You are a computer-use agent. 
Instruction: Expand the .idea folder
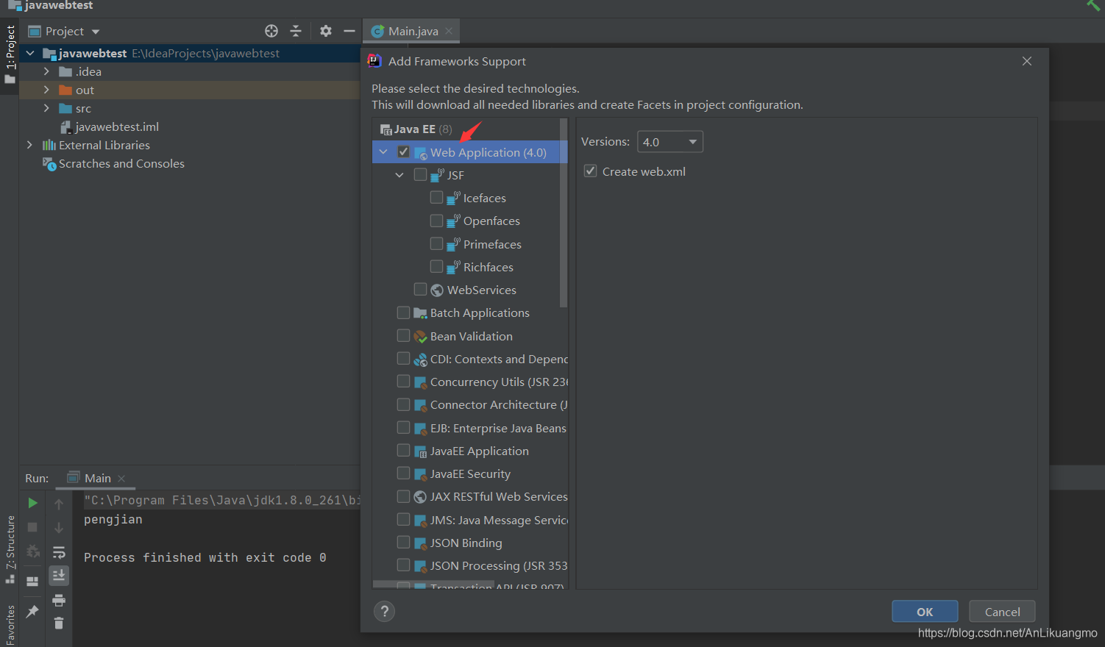(x=46, y=71)
